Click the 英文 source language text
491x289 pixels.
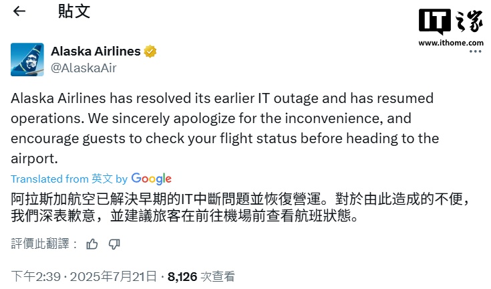102,179
